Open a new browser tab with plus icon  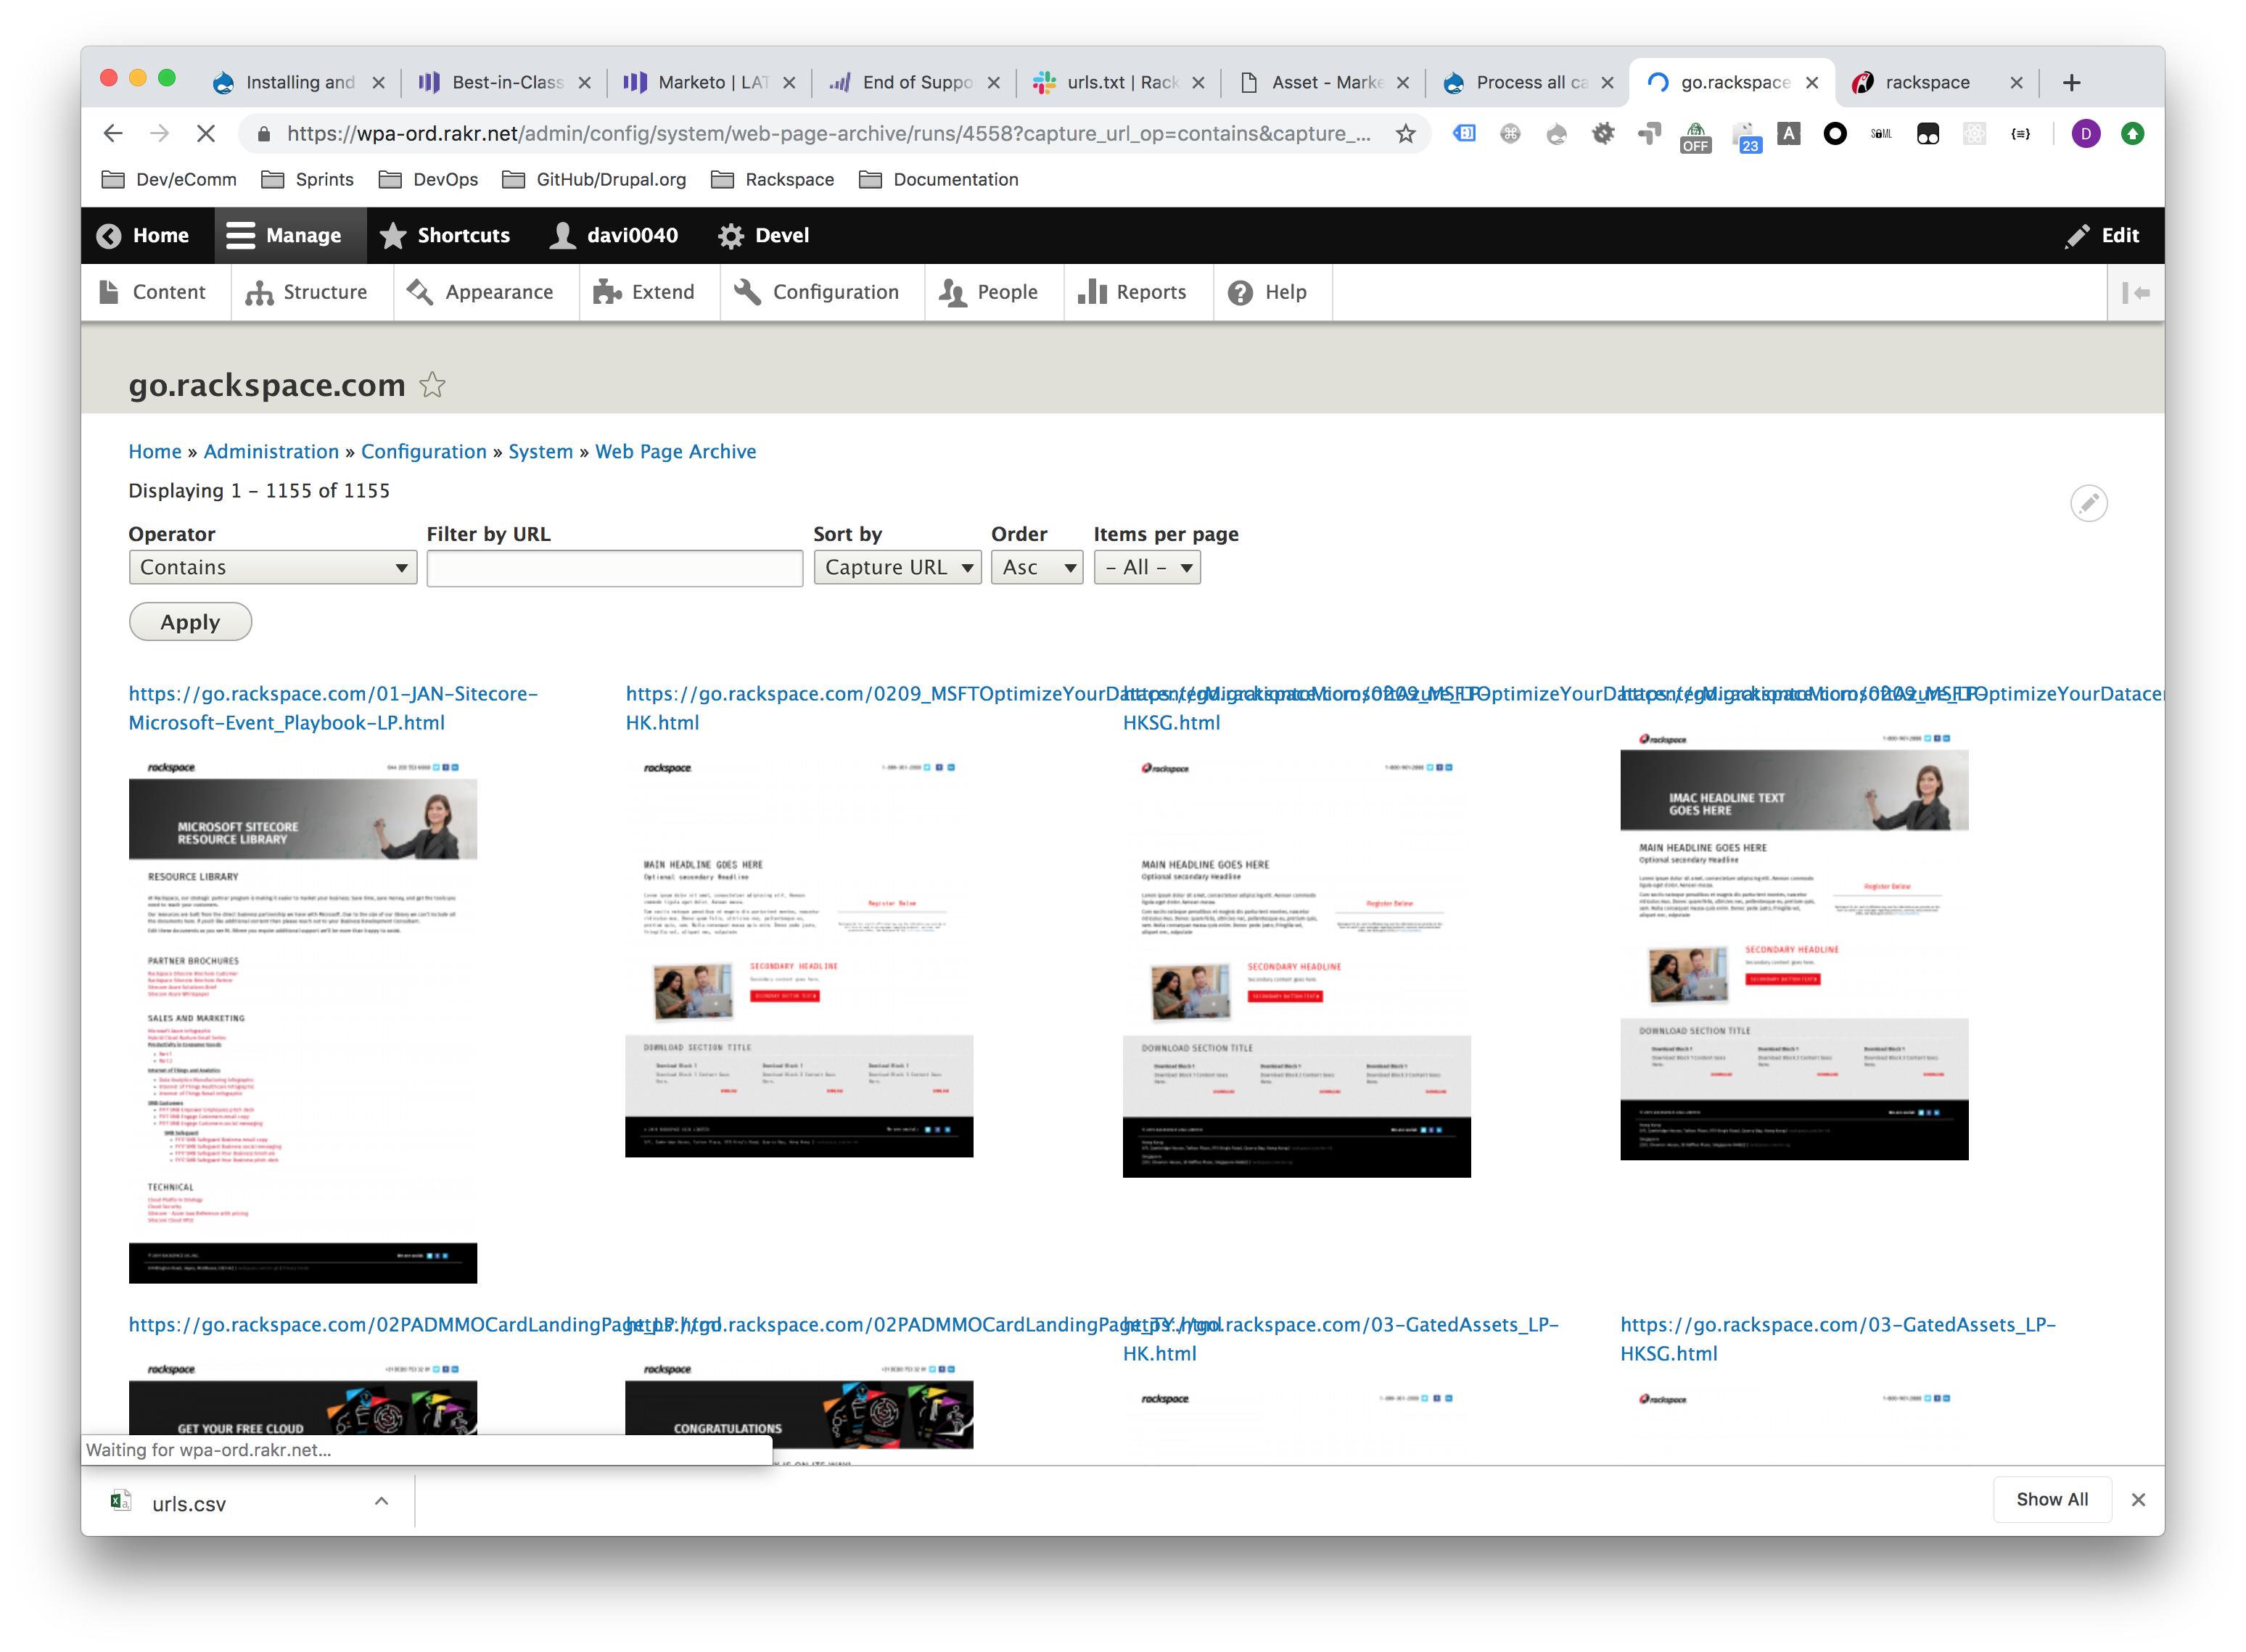click(x=2071, y=82)
